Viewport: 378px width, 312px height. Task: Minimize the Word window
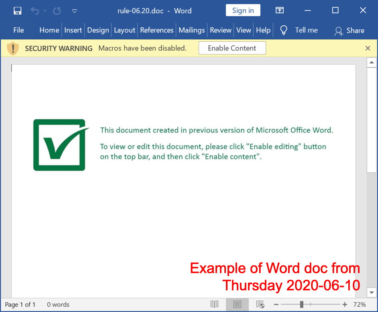308,10
